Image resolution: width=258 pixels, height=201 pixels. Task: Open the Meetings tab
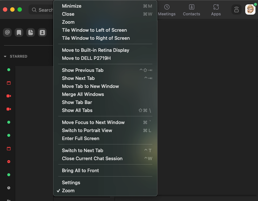click(167, 10)
